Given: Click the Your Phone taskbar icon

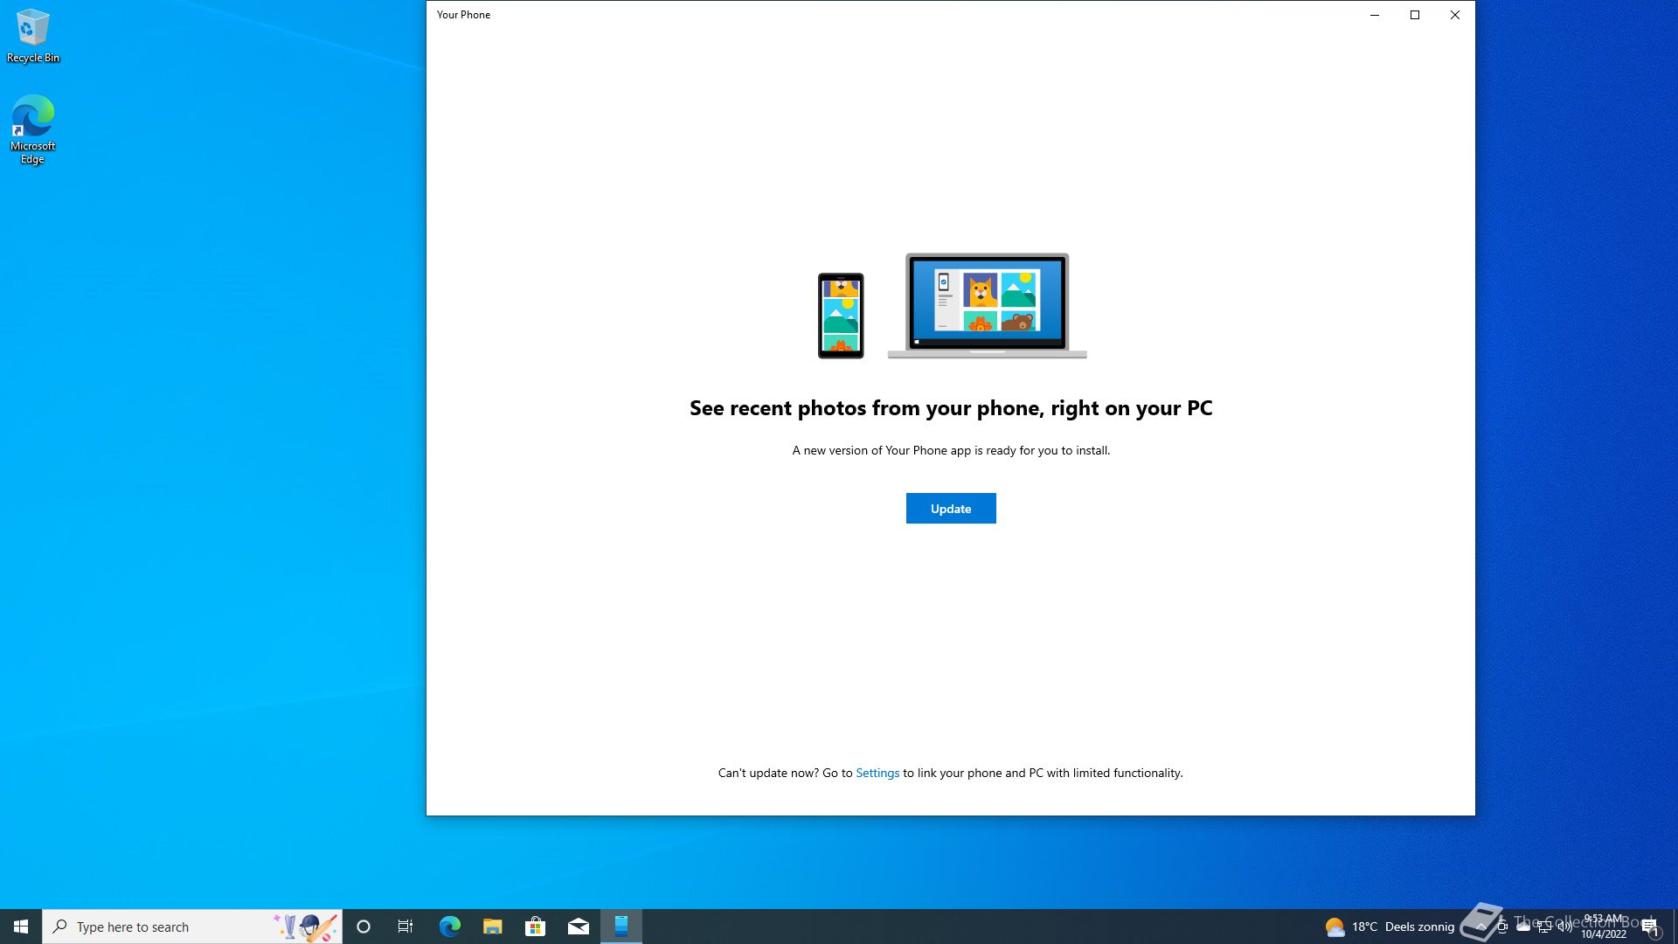Looking at the screenshot, I should (x=621, y=927).
